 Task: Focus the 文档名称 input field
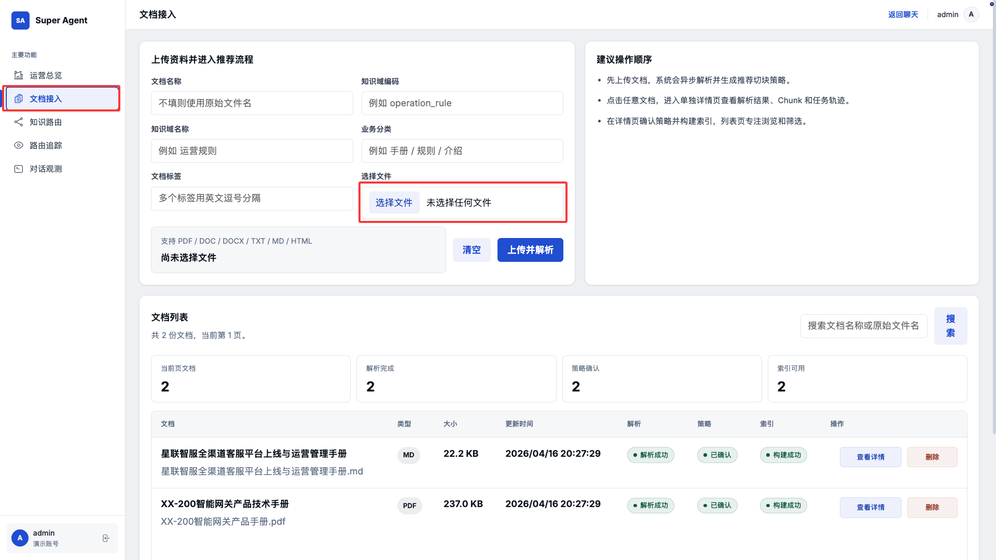[x=252, y=103]
